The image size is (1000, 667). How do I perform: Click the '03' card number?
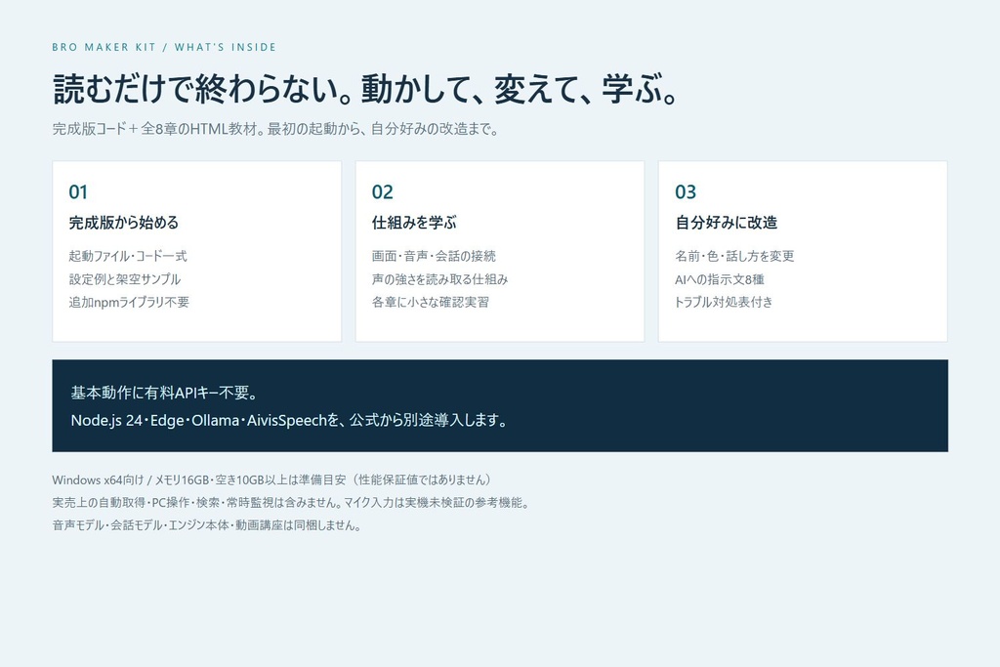pyautogui.click(x=686, y=192)
